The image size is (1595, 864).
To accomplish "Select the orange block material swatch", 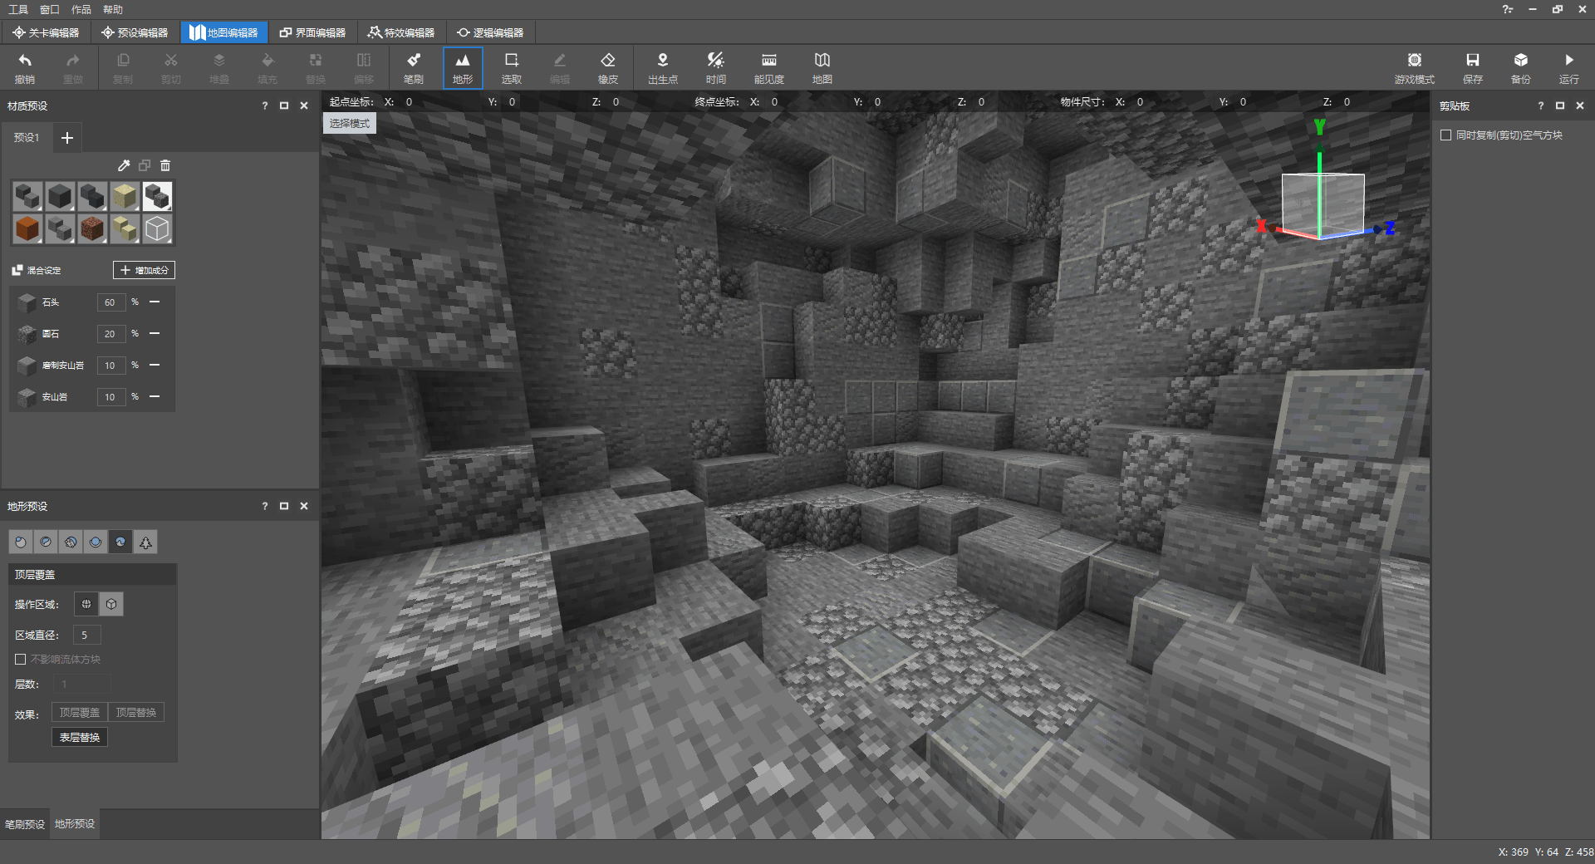I will [27, 228].
